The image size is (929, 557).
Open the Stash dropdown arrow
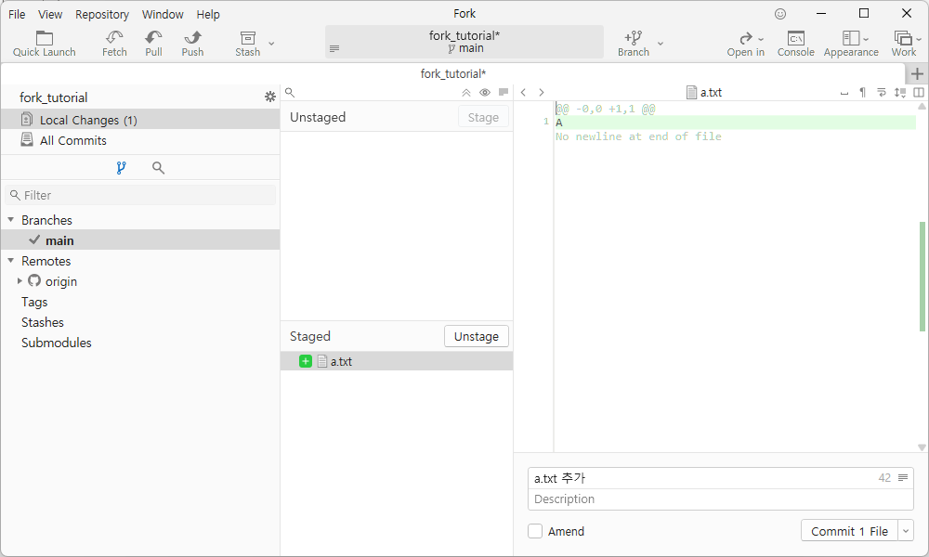click(271, 44)
